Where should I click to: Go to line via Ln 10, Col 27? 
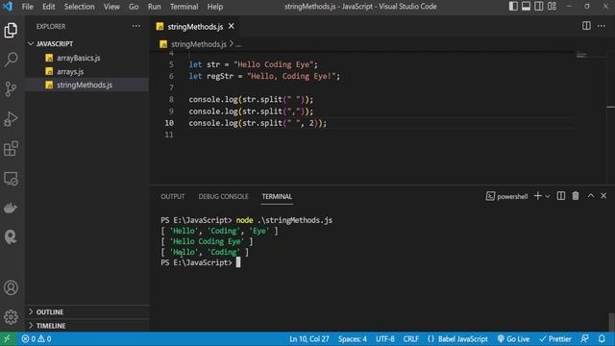click(309, 339)
